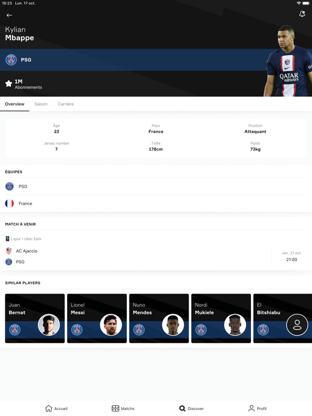Image resolution: width=312 pixels, height=416 pixels.
Task: Tap the 'ven. 21 oct.' match date
Action: tap(291, 253)
